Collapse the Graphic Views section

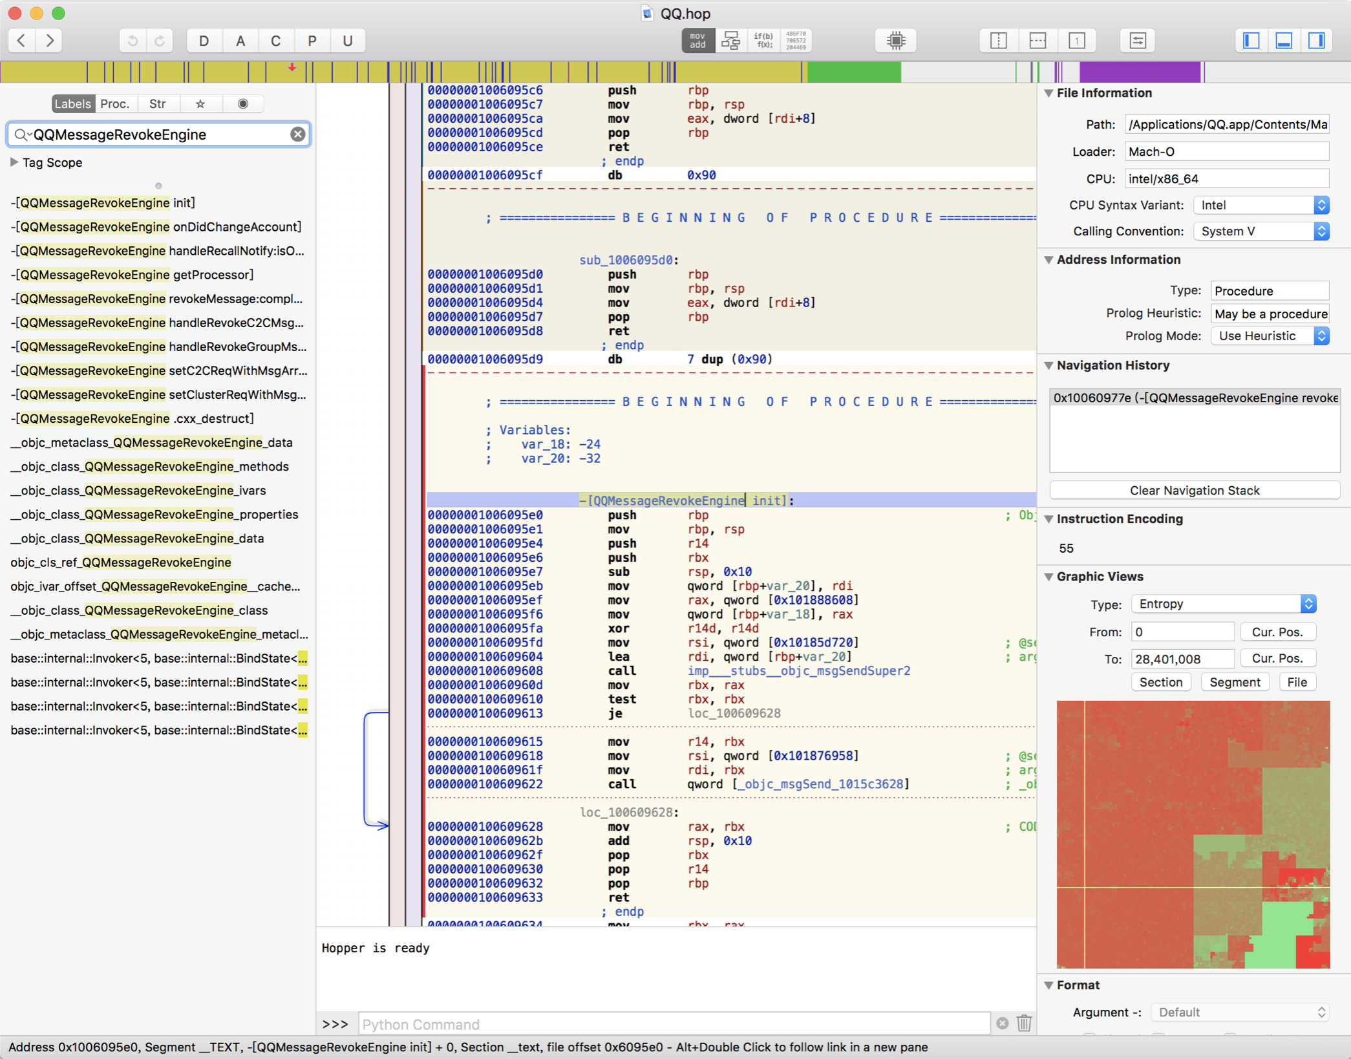coord(1048,577)
